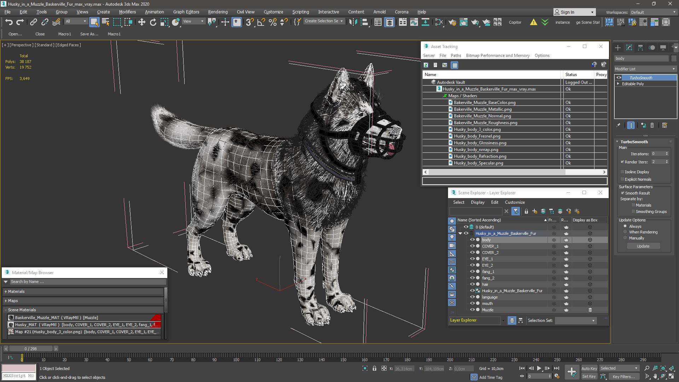Viewport: 679px width, 382px height.
Task: Open Customize menu in Scene Explorer
Action: pos(515,202)
